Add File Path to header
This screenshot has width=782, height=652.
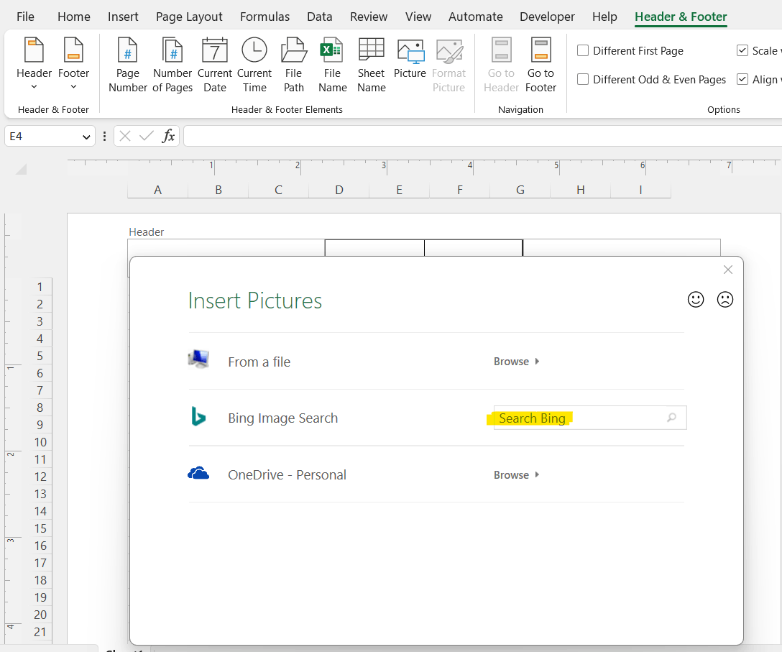tap(293, 65)
